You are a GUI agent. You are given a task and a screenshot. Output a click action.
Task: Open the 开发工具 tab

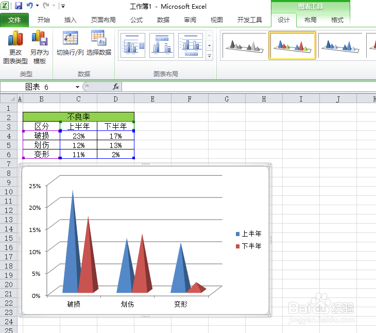tap(249, 20)
